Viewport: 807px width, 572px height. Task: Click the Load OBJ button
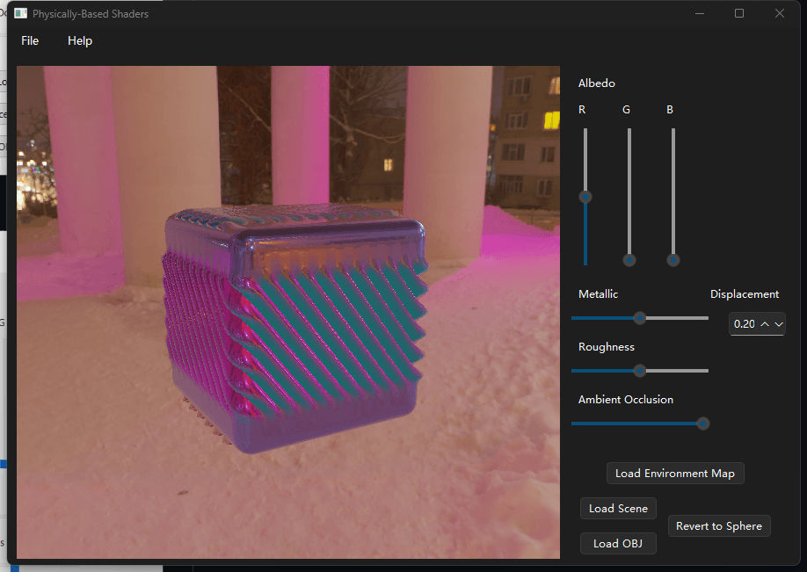pos(618,543)
